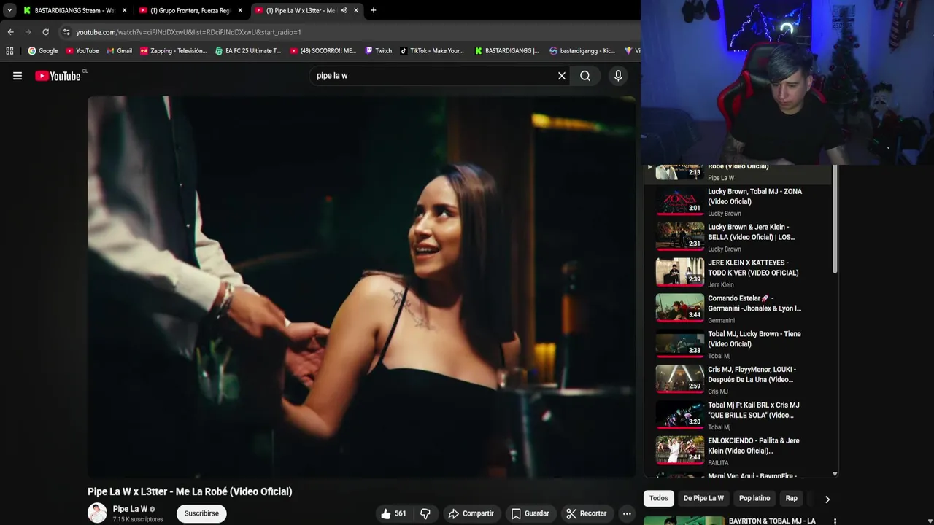Go back to the previous page
This screenshot has width=934, height=525.
coord(10,32)
